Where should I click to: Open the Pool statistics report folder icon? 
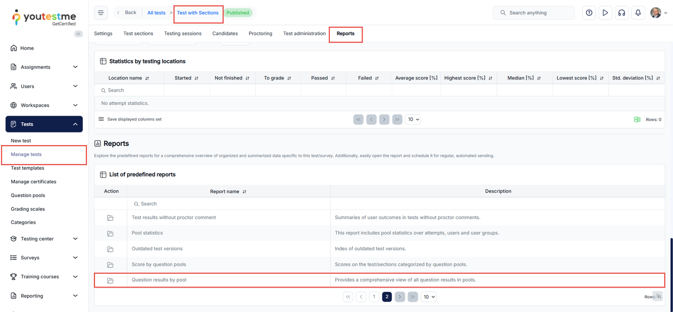[110, 233]
